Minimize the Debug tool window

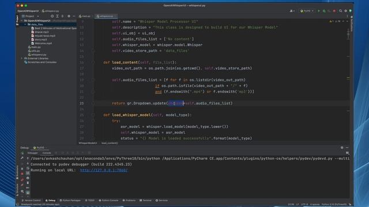[x=347, y=148]
